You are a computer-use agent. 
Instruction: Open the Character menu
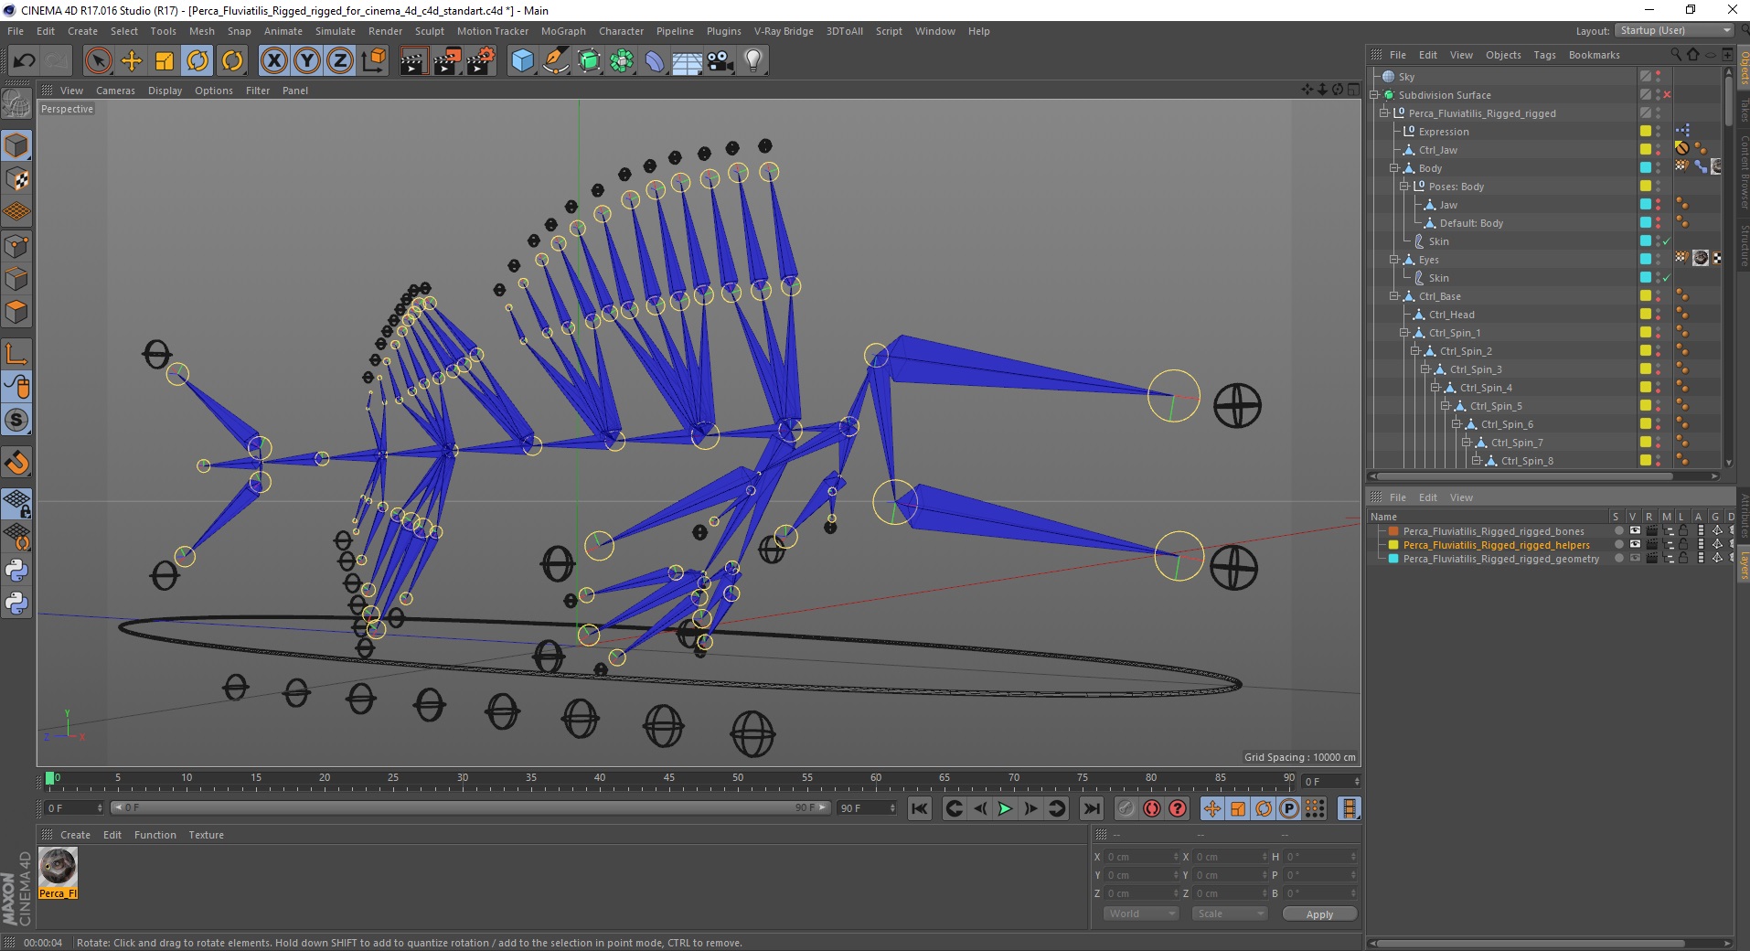pyautogui.click(x=621, y=31)
